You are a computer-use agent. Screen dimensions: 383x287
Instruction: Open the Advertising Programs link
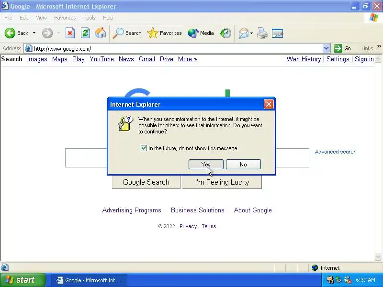132,210
